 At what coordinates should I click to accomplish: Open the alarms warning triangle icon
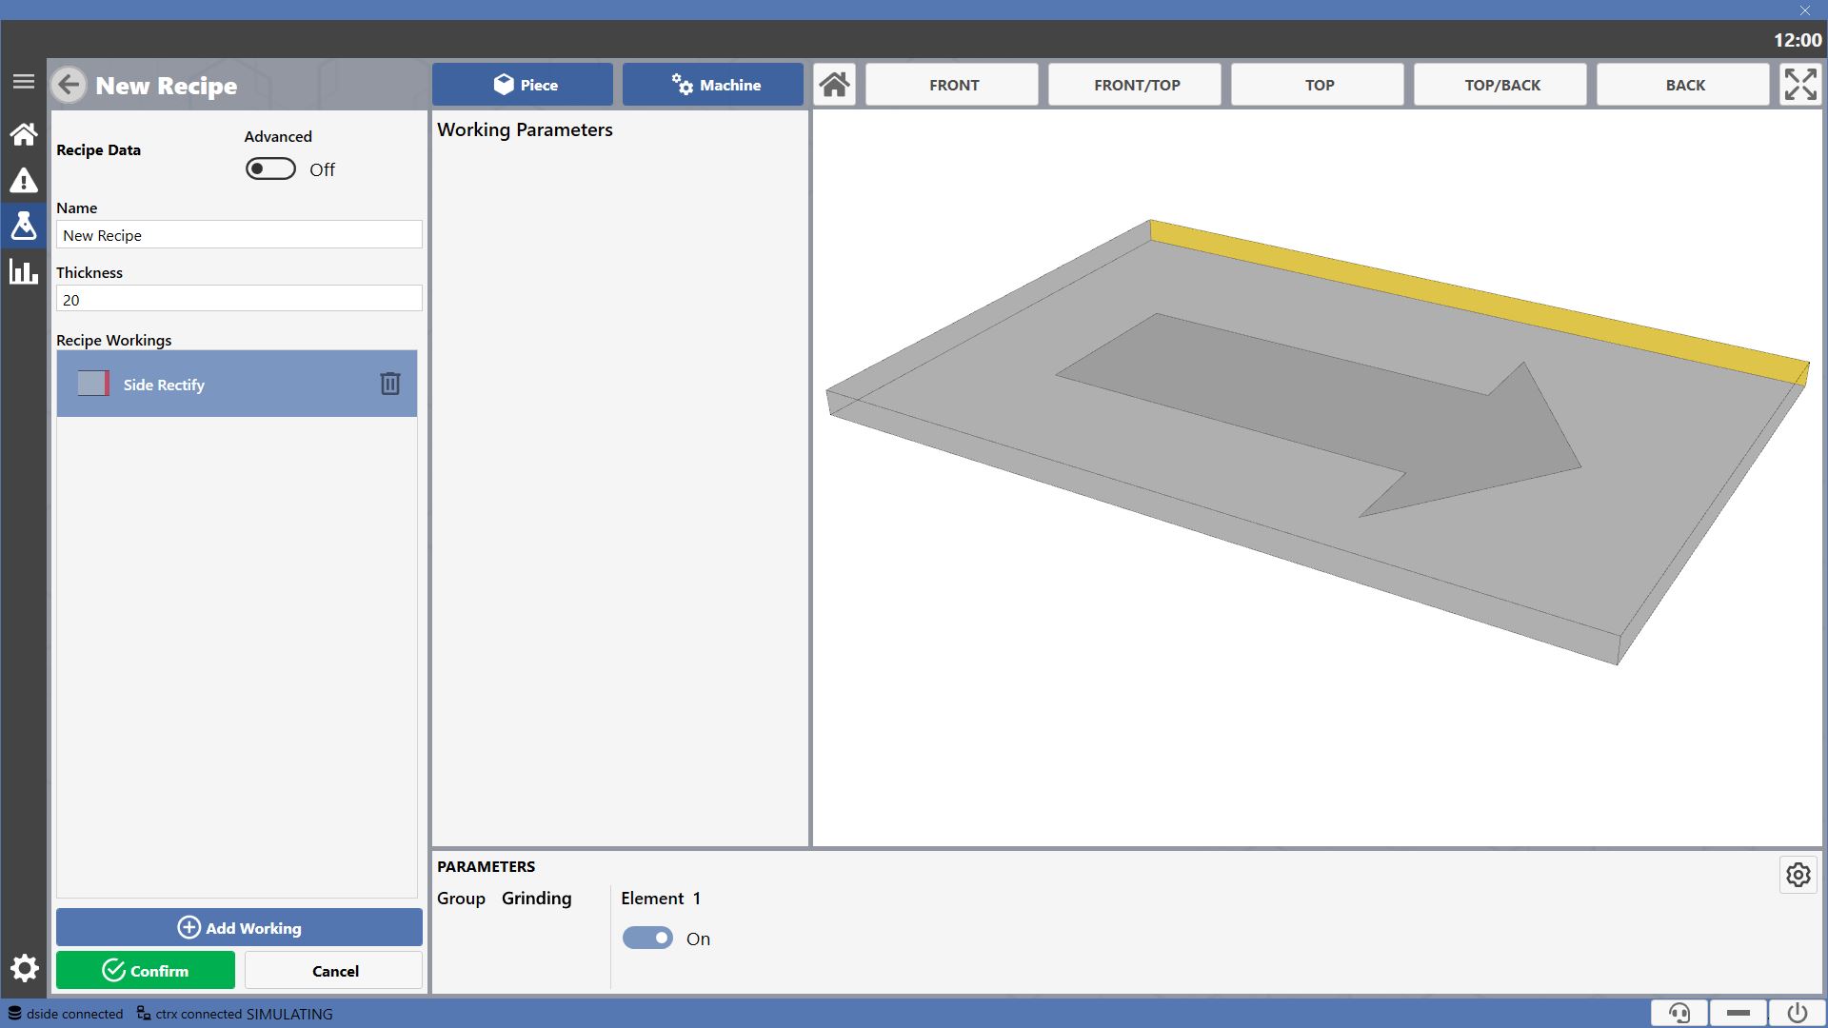pyautogui.click(x=24, y=181)
